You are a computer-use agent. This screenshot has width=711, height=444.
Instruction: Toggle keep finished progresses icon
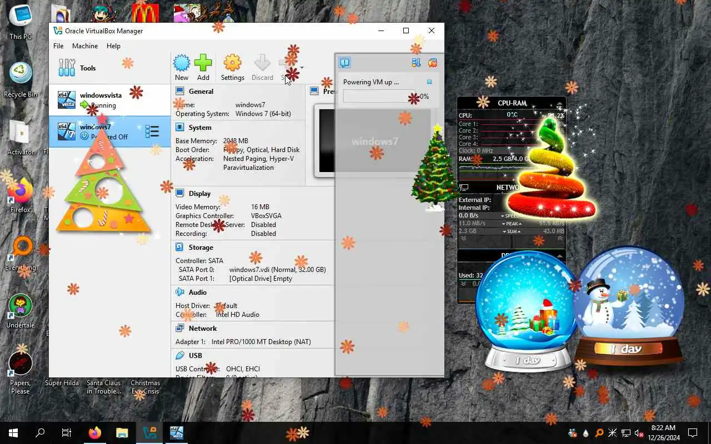pyautogui.click(x=416, y=63)
